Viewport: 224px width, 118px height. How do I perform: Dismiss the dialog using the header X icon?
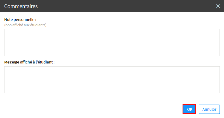[218, 6]
